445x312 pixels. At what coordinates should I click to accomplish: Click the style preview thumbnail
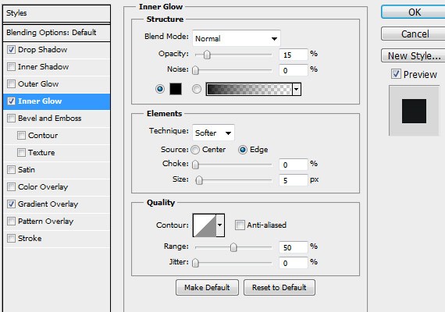[x=414, y=111]
